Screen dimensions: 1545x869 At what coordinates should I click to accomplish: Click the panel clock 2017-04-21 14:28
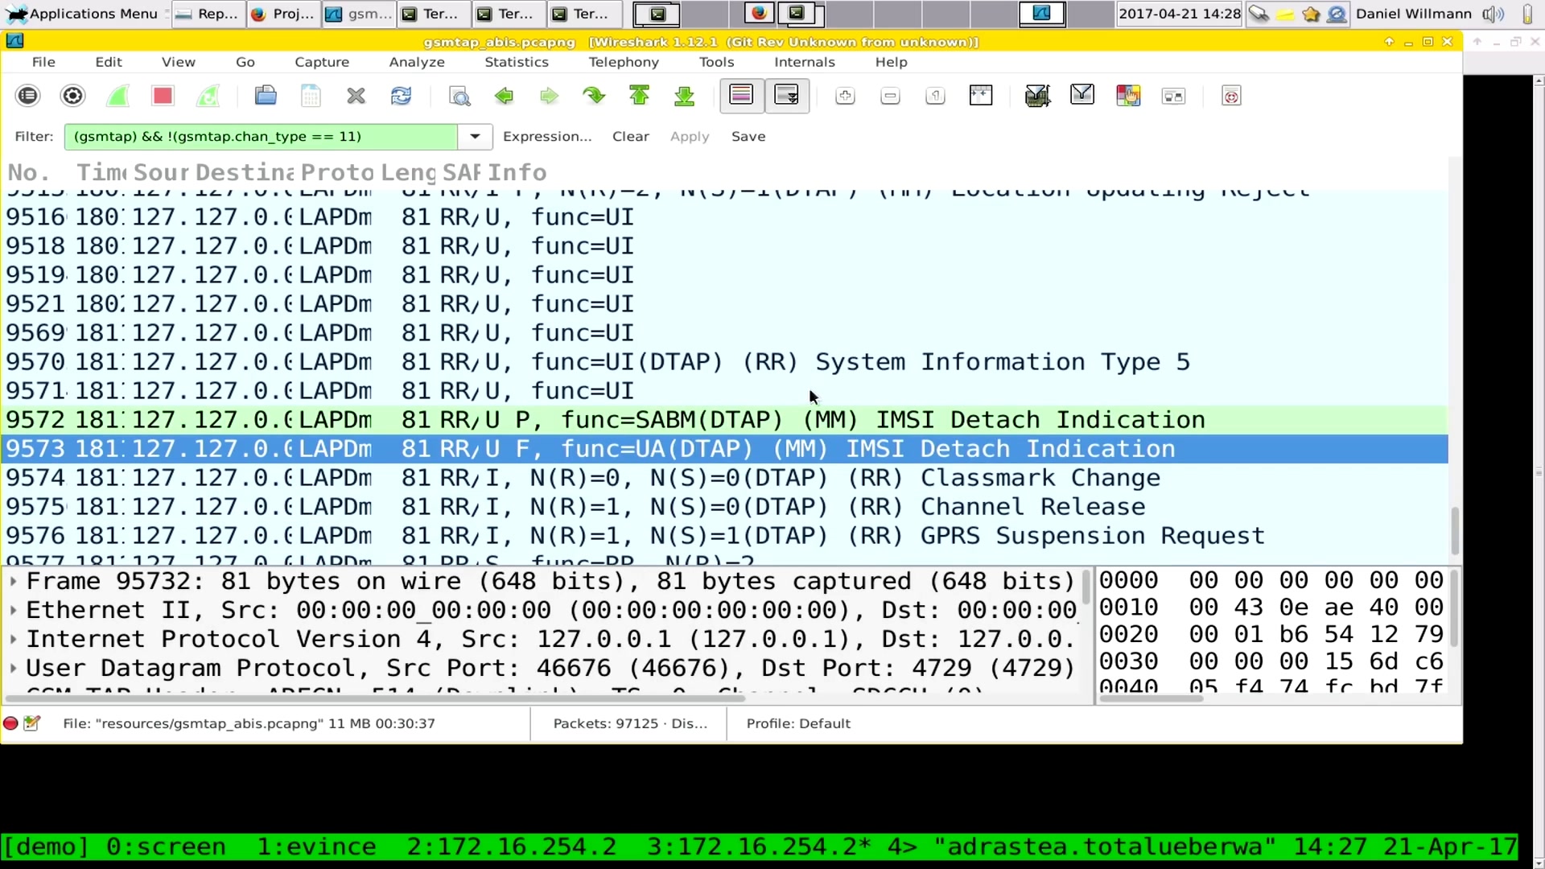(x=1179, y=14)
